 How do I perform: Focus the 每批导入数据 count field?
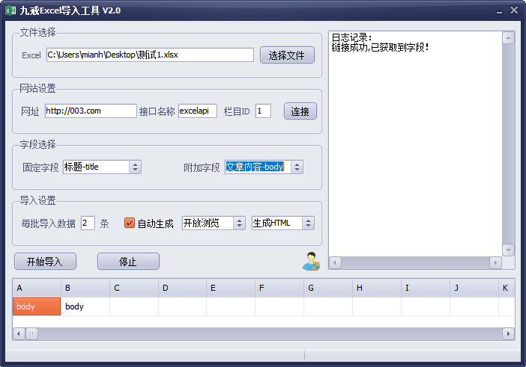88,223
